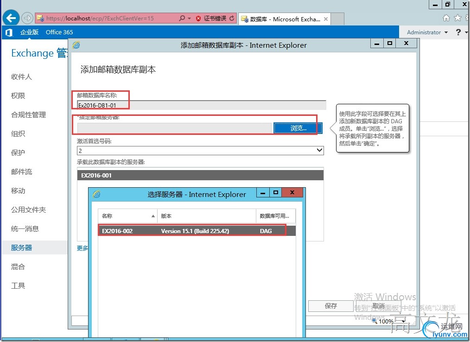Close the 添加邮箱数据库副本 window

point(406,44)
